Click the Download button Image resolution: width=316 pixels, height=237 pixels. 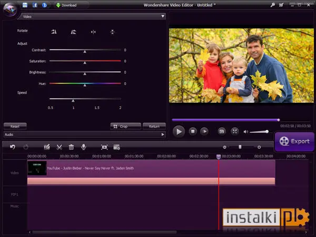click(66, 5)
